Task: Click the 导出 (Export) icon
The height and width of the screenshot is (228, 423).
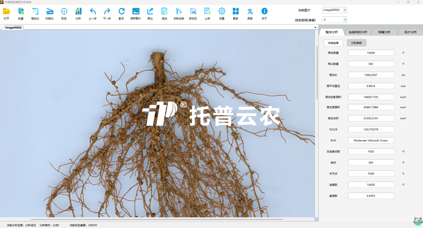Action: click(x=150, y=12)
